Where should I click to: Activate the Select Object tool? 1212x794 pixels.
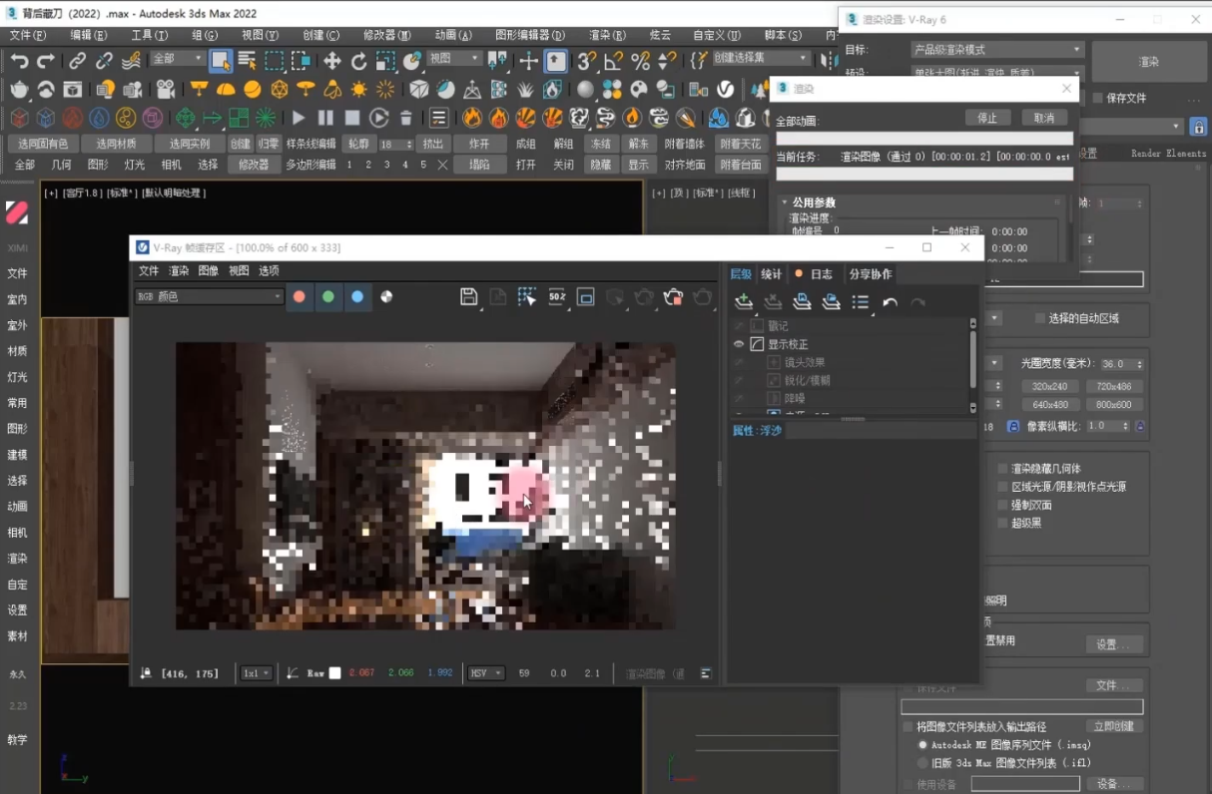point(221,61)
